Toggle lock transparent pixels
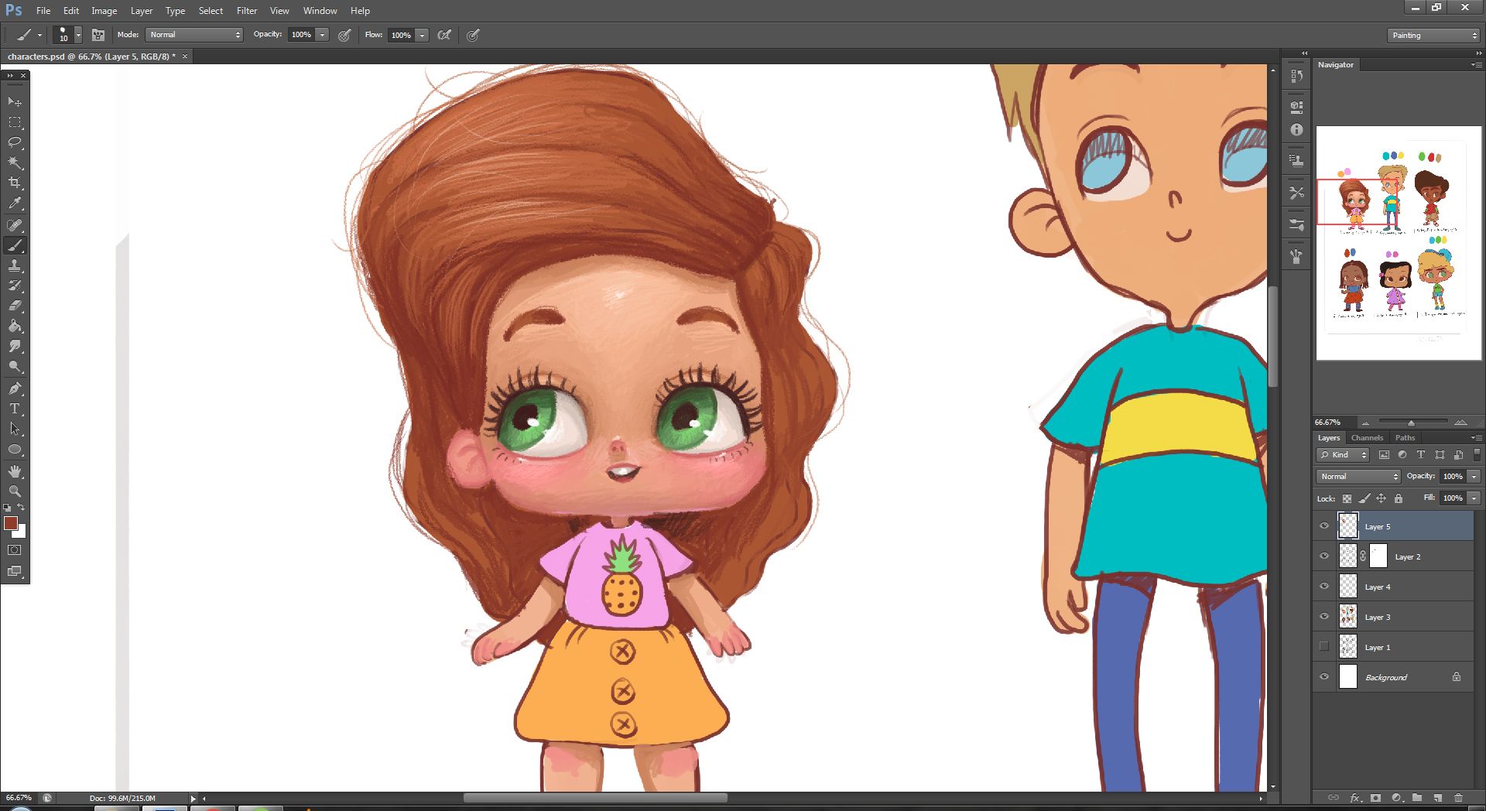 click(1347, 498)
